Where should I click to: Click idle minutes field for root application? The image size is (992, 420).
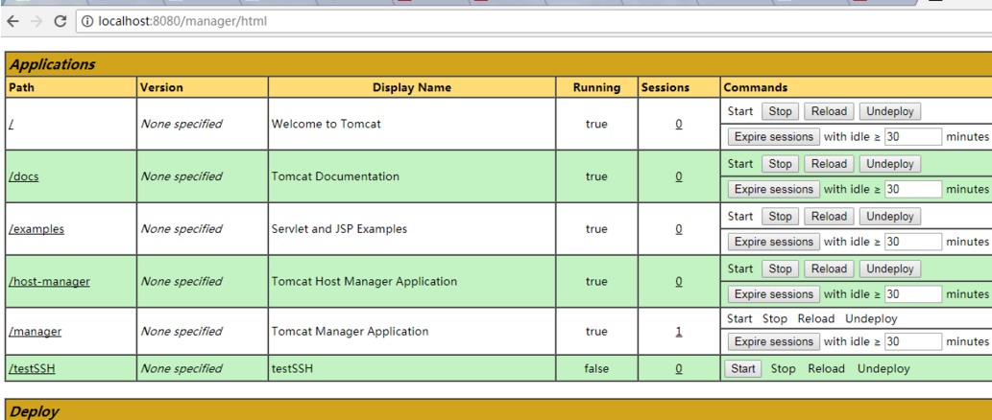913,136
